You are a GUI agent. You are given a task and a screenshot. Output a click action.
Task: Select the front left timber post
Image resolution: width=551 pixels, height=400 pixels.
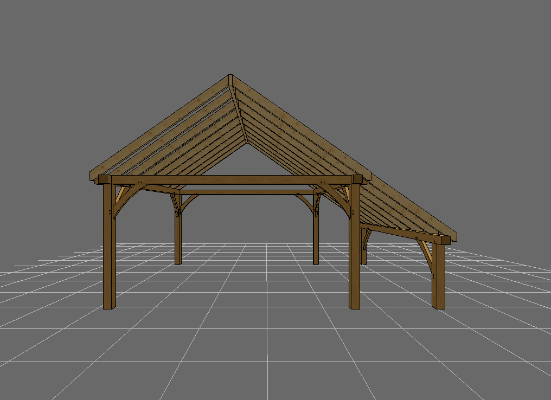[109, 255]
